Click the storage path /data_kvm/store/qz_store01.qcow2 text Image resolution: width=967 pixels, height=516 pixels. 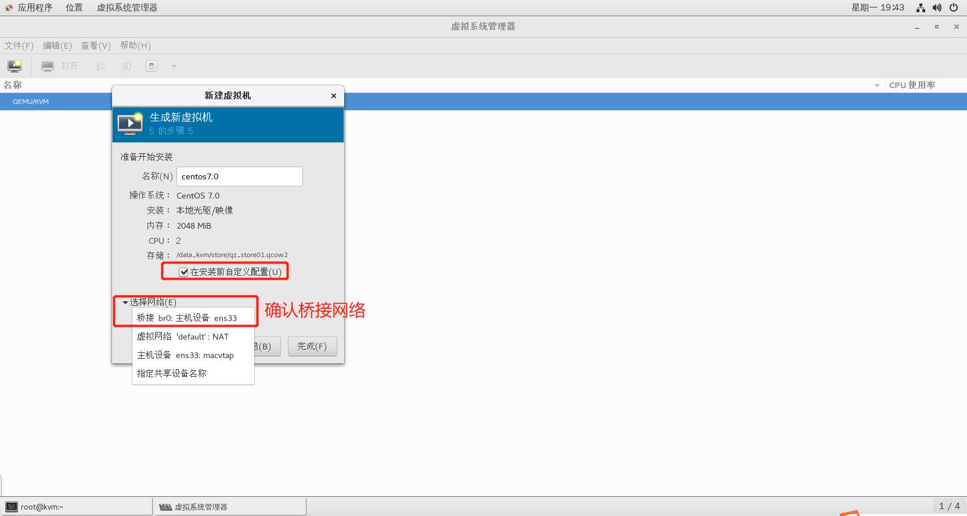232,255
